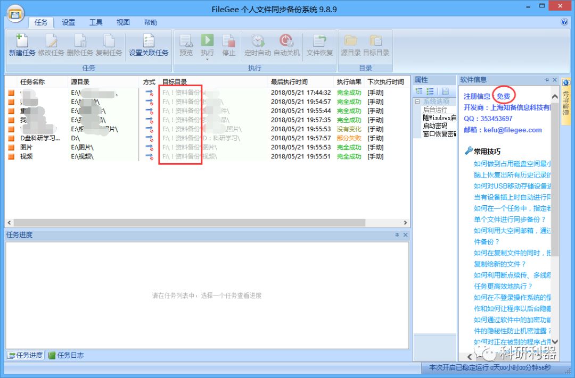Click task list horizontal scrollbar right arrow
This screenshot has width=575, height=378.
405,223
